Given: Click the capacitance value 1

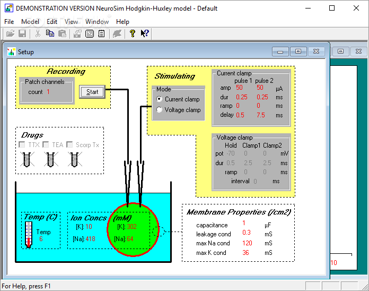Looking at the screenshot, I should [244, 223].
